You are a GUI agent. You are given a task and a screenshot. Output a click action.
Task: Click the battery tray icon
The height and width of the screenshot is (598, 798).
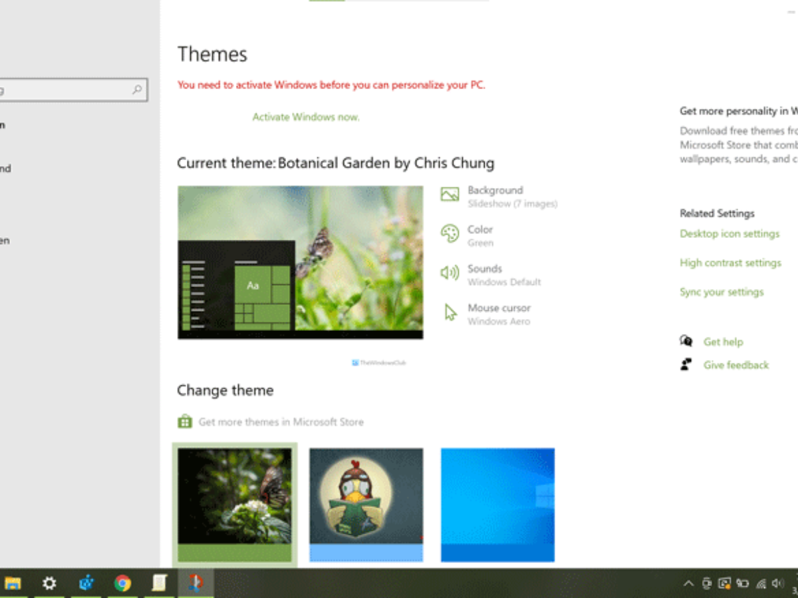click(x=742, y=583)
